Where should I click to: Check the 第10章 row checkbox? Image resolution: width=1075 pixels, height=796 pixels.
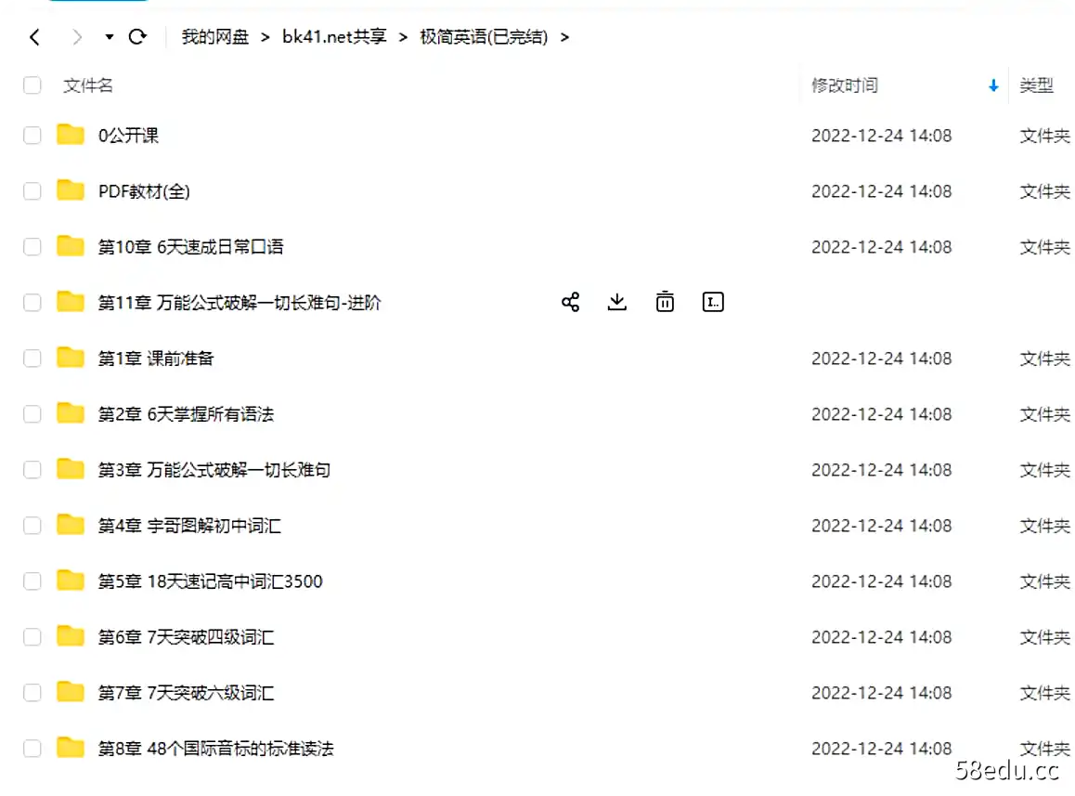click(32, 246)
